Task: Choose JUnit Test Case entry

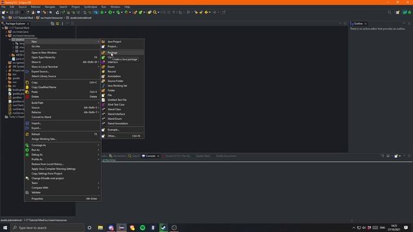Action: 123,104
